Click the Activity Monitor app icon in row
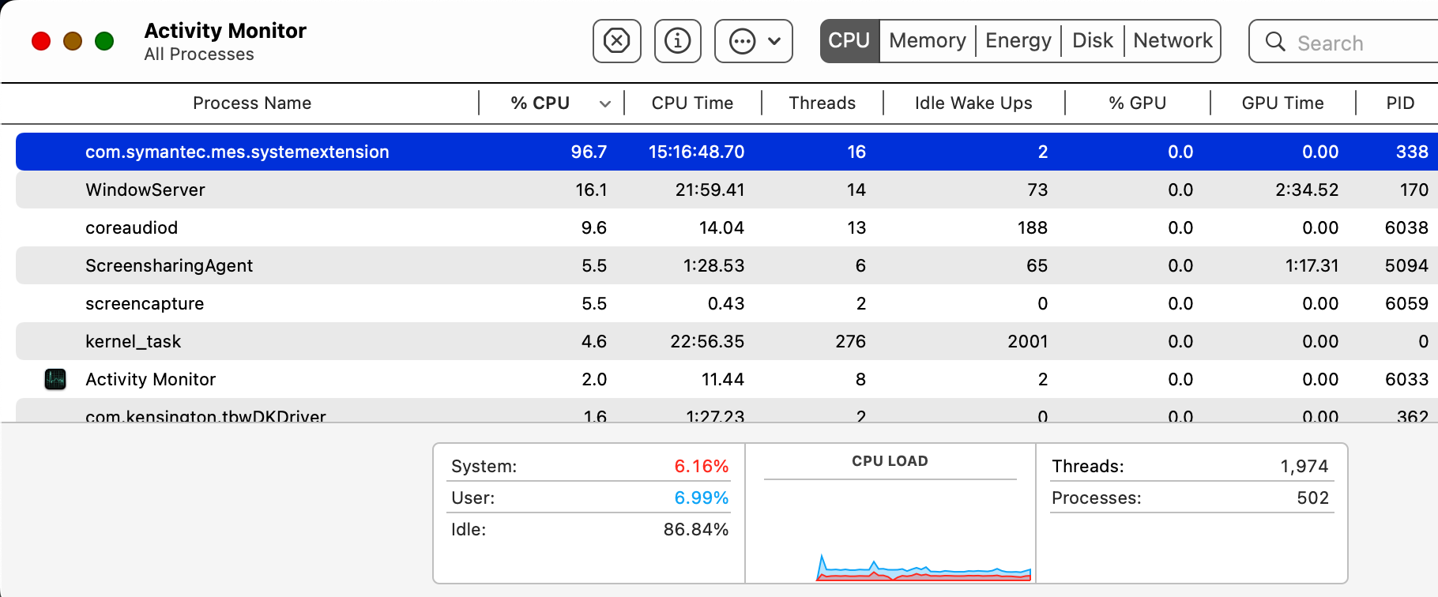 [x=55, y=380]
